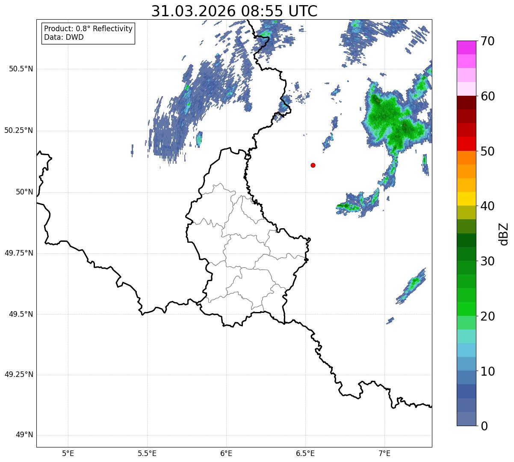Click the 49.5°N latitude label
514x462 pixels.
point(21,314)
